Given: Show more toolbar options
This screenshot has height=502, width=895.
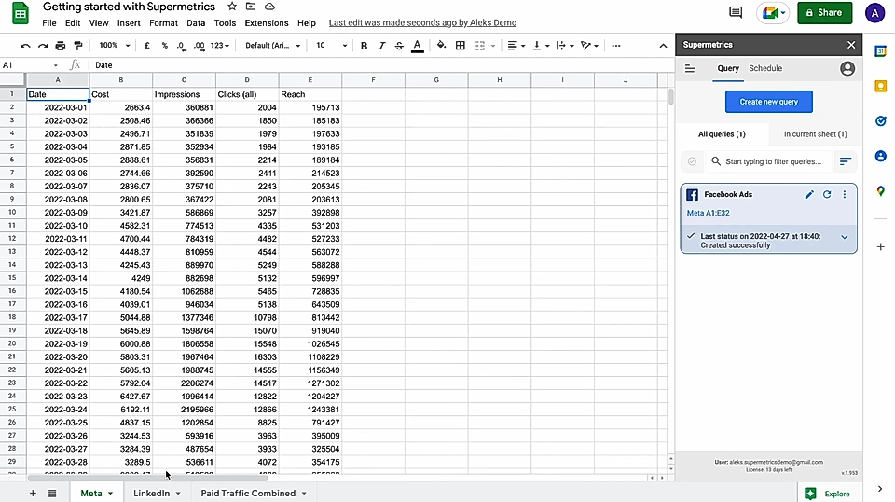Looking at the screenshot, I should coord(616,46).
